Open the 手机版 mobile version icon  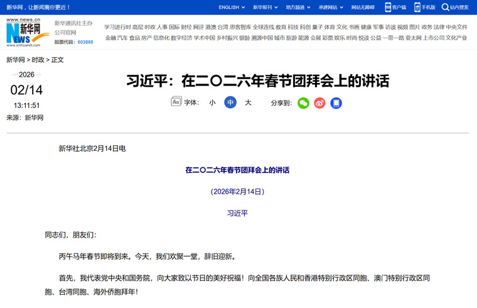[x=417, y=7]
